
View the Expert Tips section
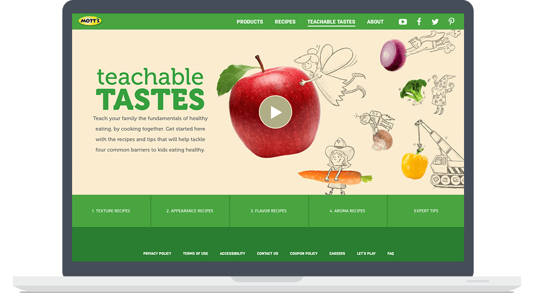pyautogui.click(x=426, y=211)
